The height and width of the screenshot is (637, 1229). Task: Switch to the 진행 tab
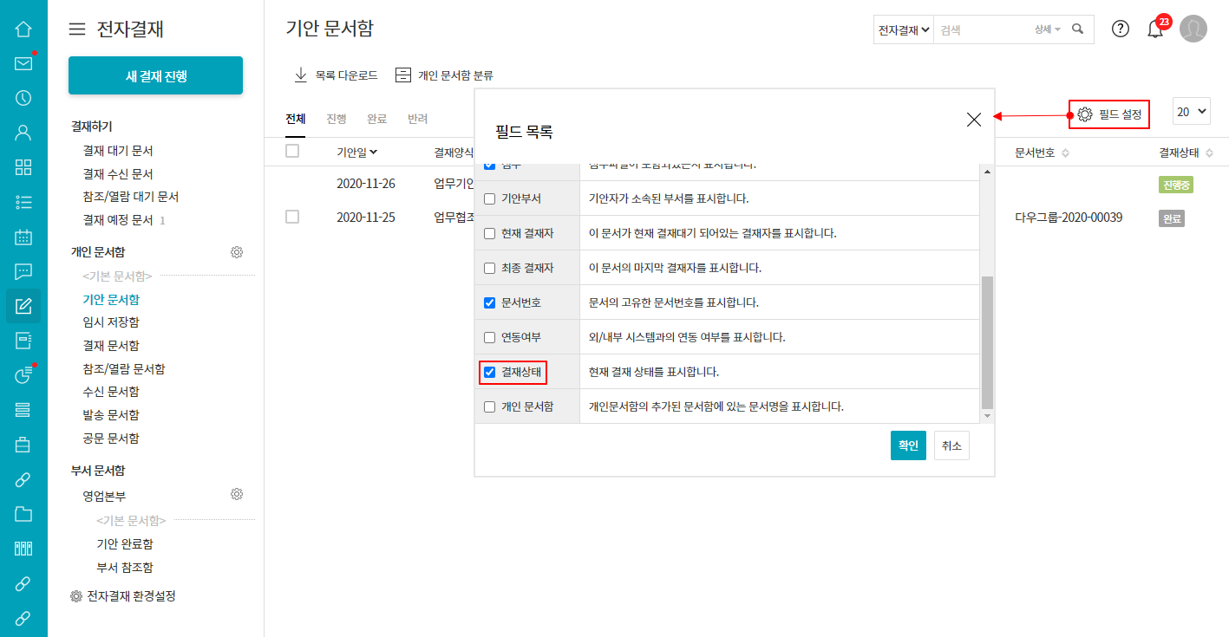click(336, 119)
